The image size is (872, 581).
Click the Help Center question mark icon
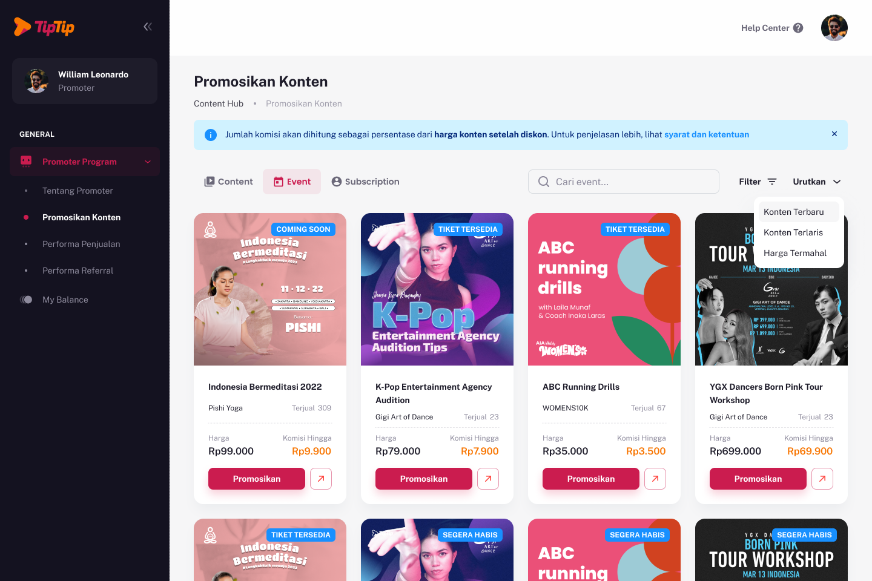pyautogui.click(x=798, y=28)
